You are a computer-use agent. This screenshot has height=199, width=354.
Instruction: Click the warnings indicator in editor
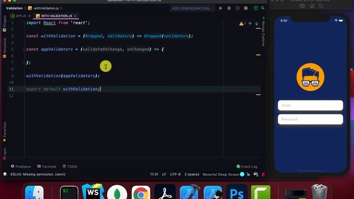click(242, 24)
